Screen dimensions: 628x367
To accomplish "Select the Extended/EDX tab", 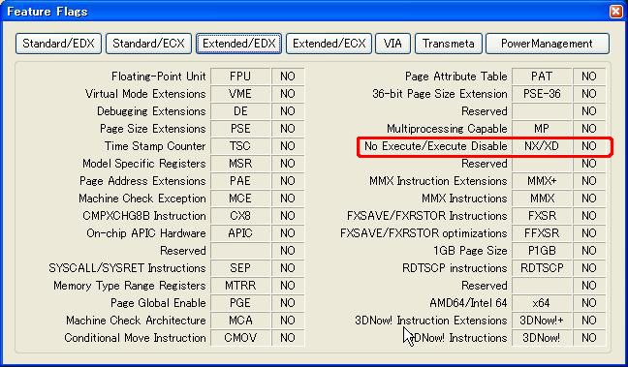I will 238,44.
